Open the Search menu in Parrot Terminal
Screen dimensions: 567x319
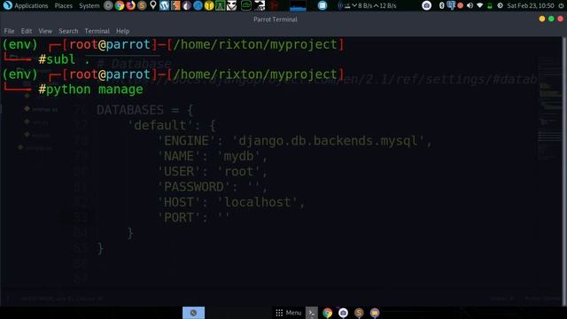[68, 31]
